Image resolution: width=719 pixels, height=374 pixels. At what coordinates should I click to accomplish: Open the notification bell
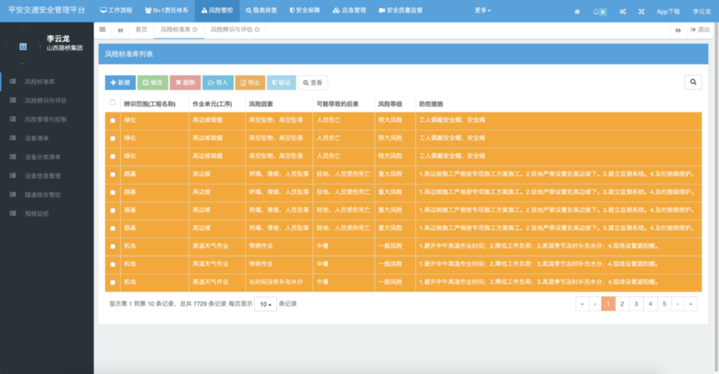click(x=599, y=11)
